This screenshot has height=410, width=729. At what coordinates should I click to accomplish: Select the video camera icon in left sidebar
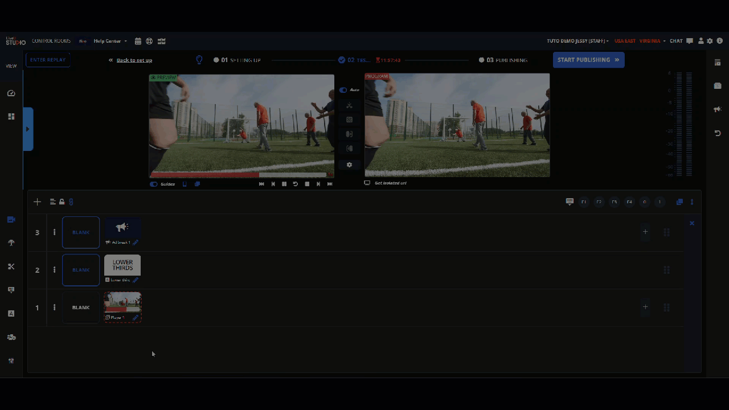point(11,219)
